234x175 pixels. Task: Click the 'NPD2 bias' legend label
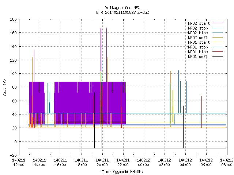click(x=198, y=33)
